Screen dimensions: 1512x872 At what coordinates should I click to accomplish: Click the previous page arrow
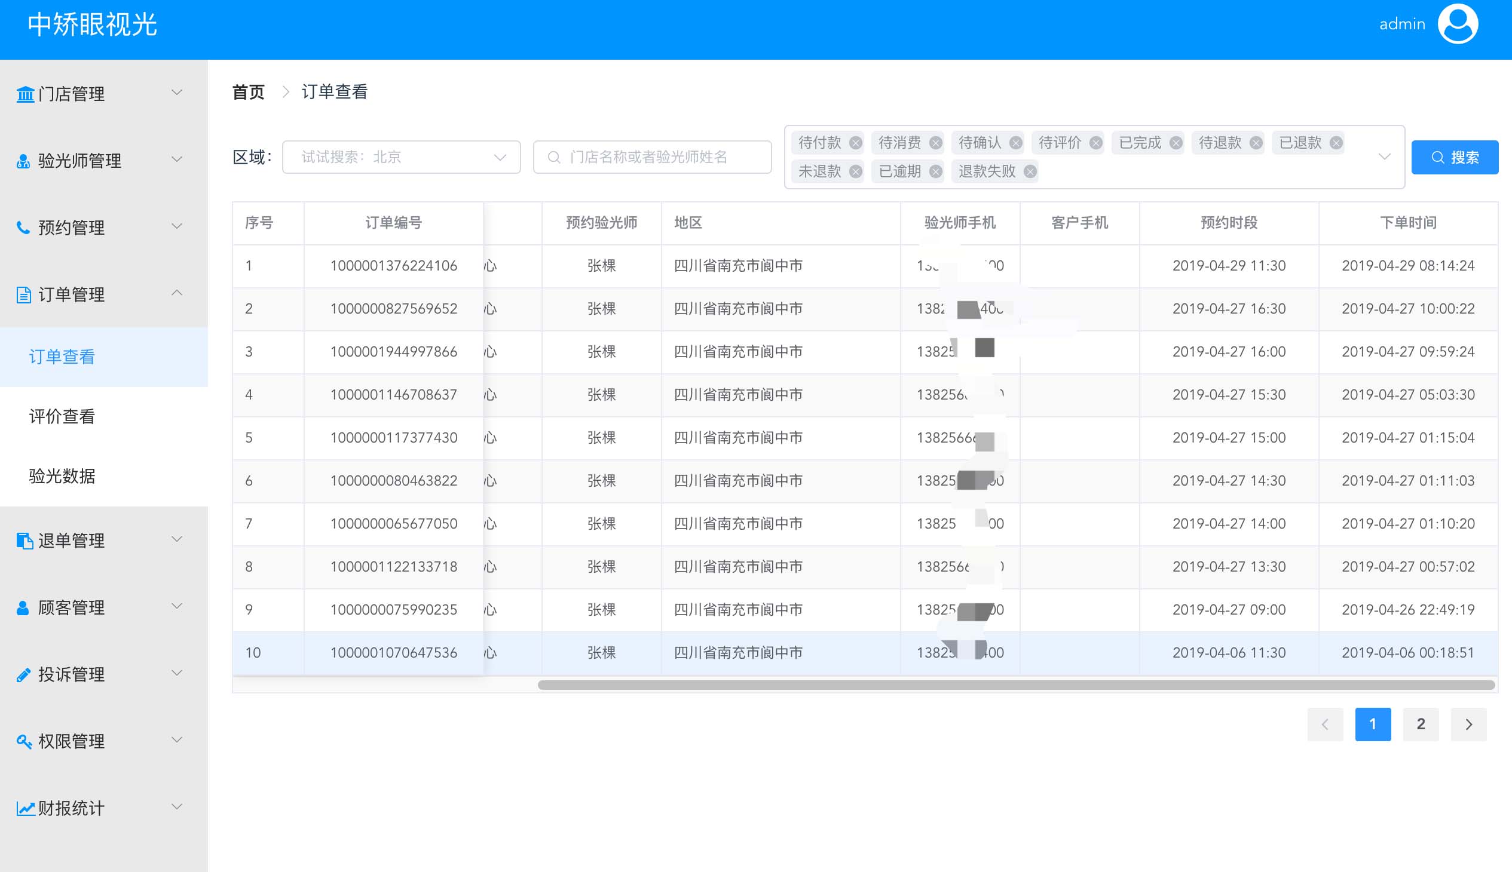[x=1325, y=724]
